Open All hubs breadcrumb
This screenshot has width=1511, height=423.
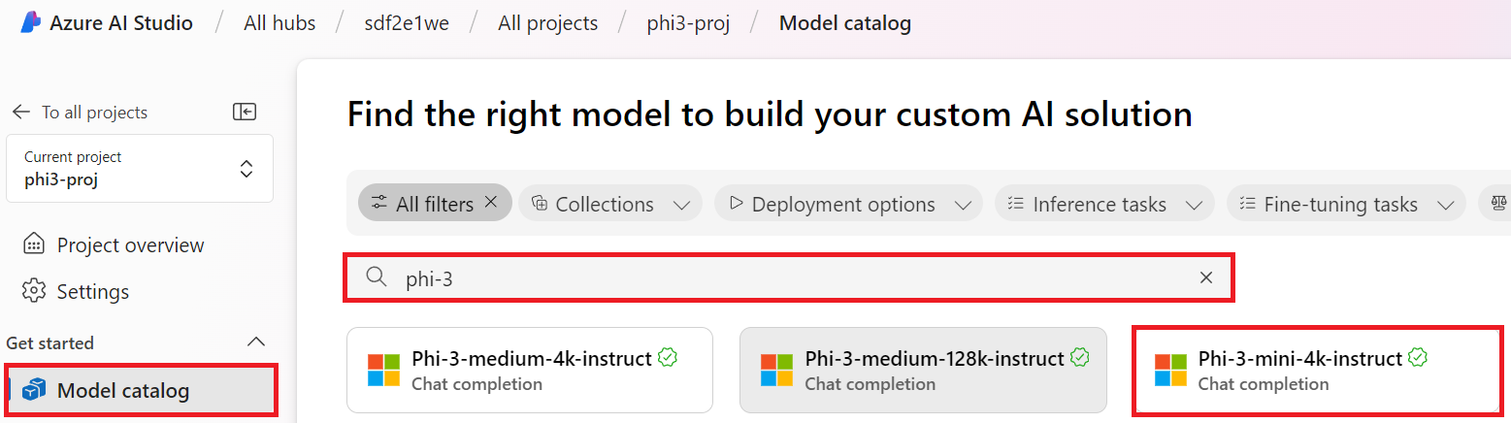click(279, 23)
